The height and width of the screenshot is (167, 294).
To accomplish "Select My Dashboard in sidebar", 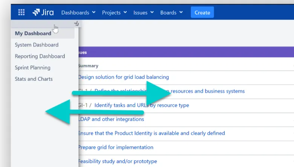I will pos(33,33).
